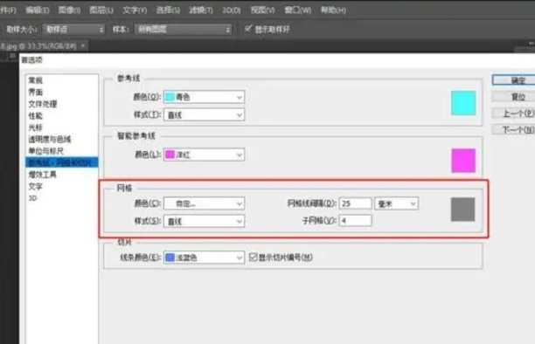
Task: Open the 3D(D) menu
Action: click(231, 10)
